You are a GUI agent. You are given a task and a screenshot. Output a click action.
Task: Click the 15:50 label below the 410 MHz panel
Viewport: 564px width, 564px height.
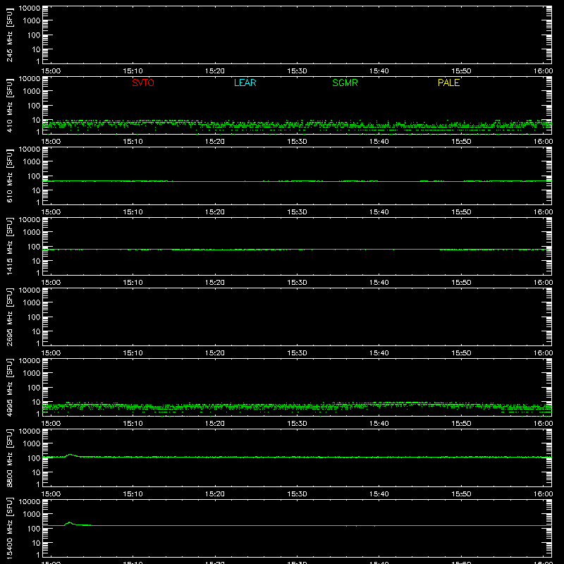click(461, 142)
